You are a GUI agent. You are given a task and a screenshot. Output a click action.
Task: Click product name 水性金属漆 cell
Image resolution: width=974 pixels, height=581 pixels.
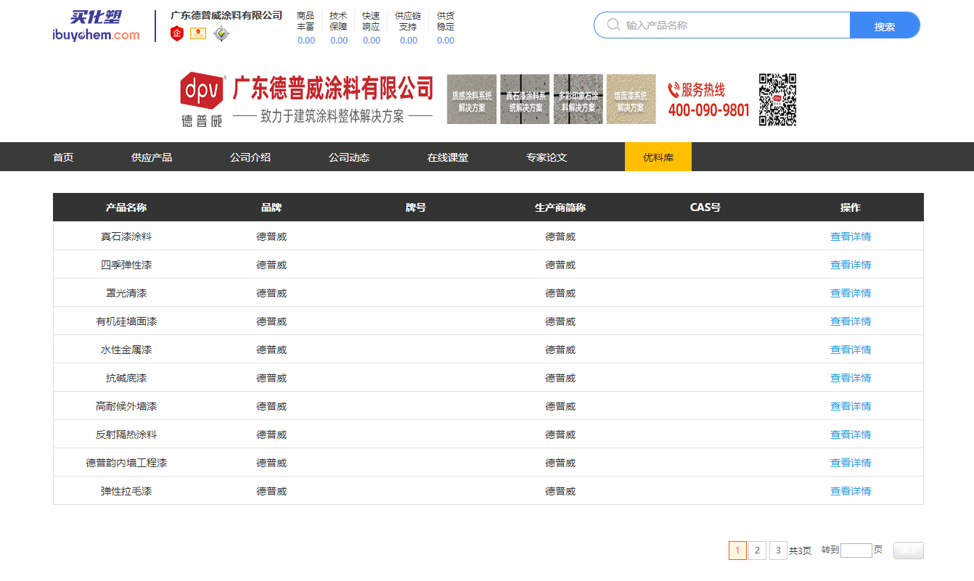(x=126, y=350)
